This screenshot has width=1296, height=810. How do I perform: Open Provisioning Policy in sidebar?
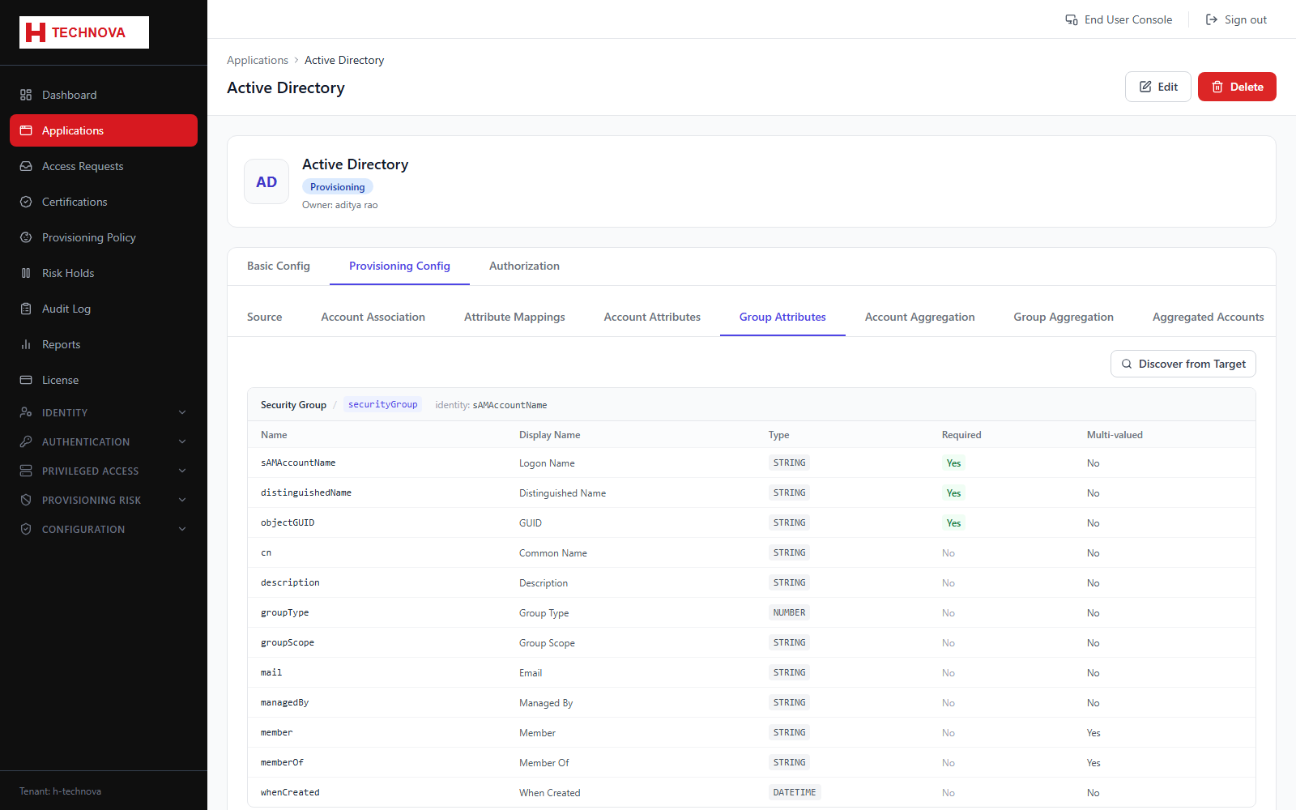coord(104,237)
